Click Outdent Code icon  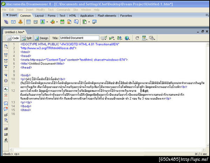click(6, 134)
